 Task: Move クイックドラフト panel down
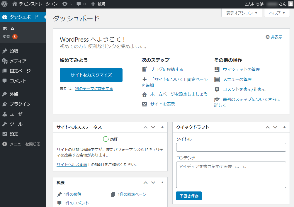point(275,127)
